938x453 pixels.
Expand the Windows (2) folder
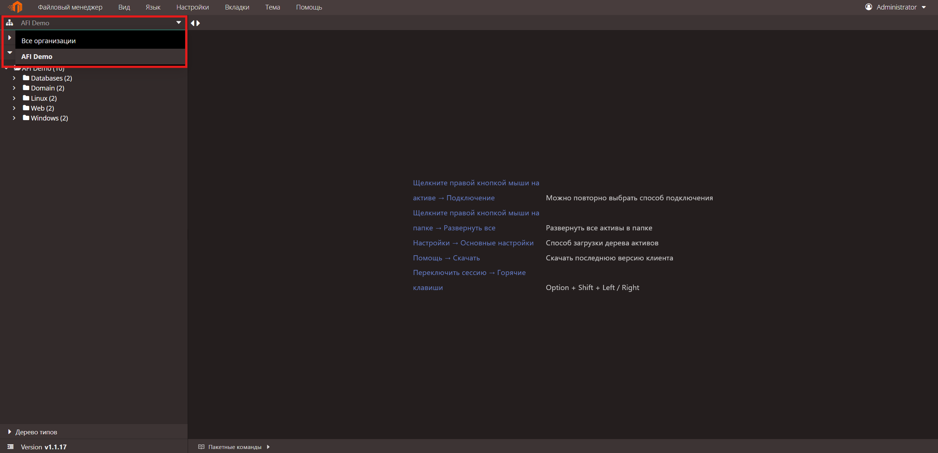14,118
